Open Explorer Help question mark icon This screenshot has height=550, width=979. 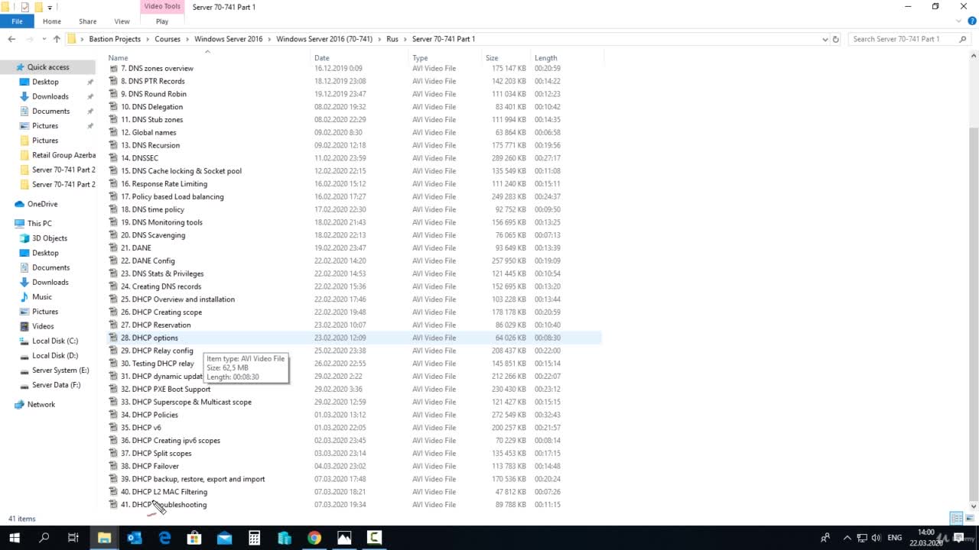[973, 21]
